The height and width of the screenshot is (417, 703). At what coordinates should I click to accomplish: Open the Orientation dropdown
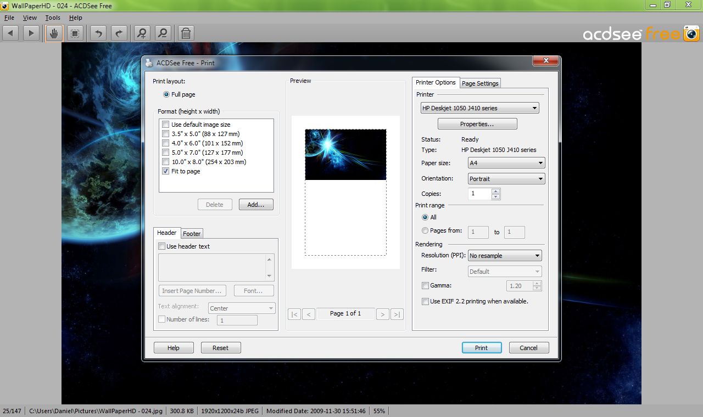click(506, 179)
